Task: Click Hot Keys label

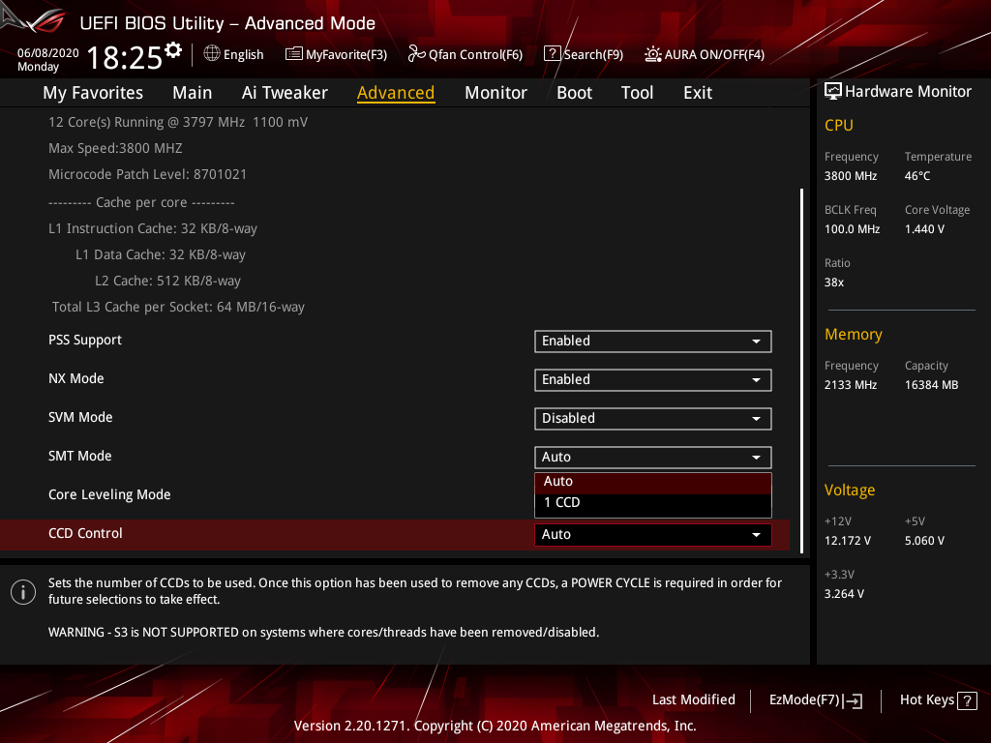Action: [x=926, y=700]
